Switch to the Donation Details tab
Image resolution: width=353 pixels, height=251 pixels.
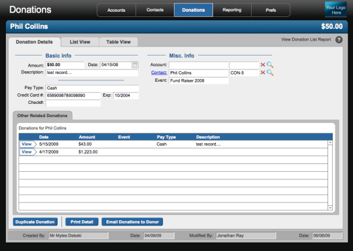click(x=35, y=42)
